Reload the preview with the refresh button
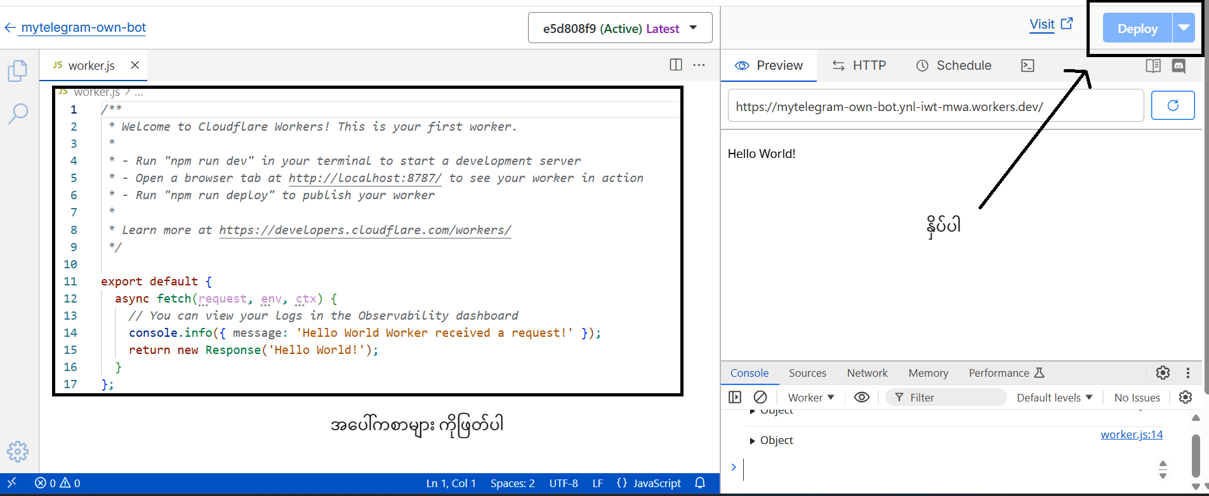 coord(1173,105)
